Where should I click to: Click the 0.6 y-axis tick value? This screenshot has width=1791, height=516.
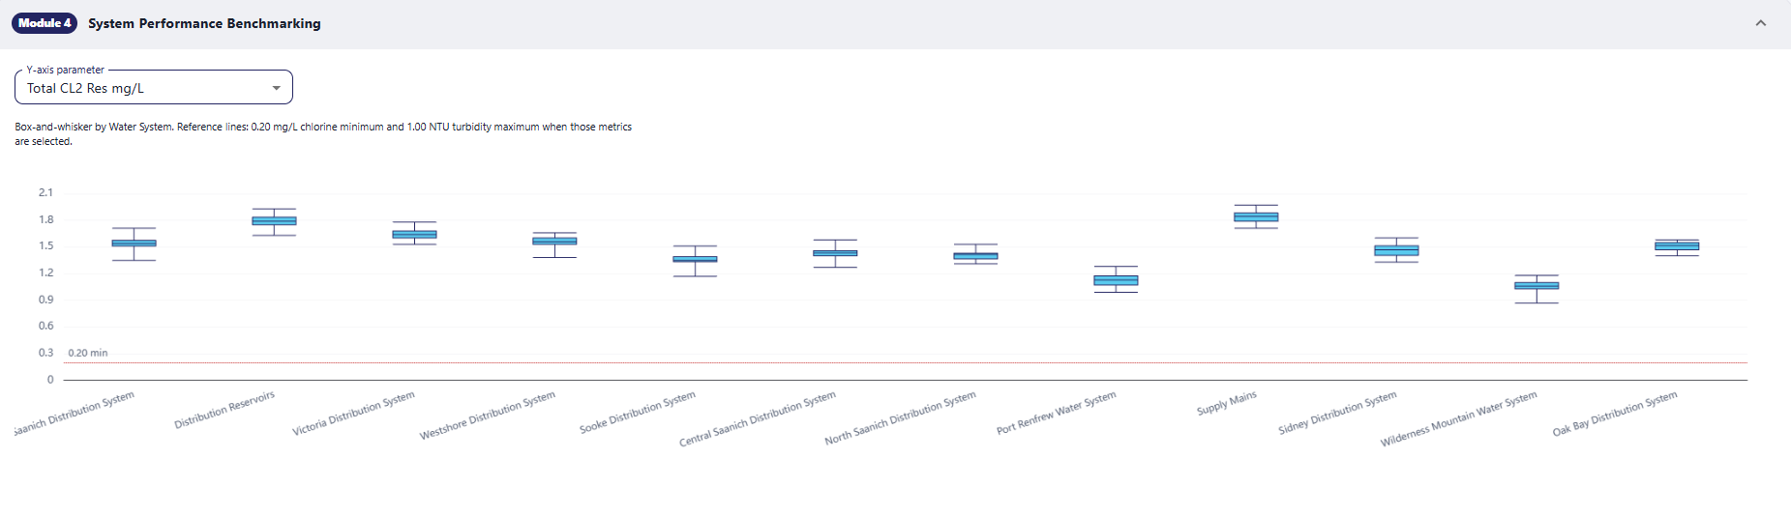(x=45, y=326)
